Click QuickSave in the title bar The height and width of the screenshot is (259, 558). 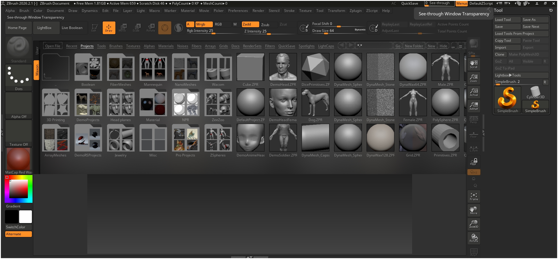(410, 3)
